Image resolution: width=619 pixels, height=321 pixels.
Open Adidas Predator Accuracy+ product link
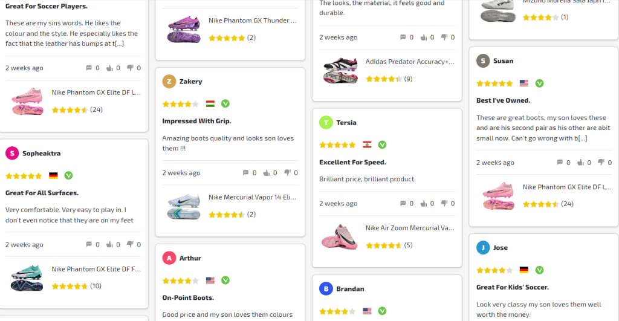pos(410,62)
